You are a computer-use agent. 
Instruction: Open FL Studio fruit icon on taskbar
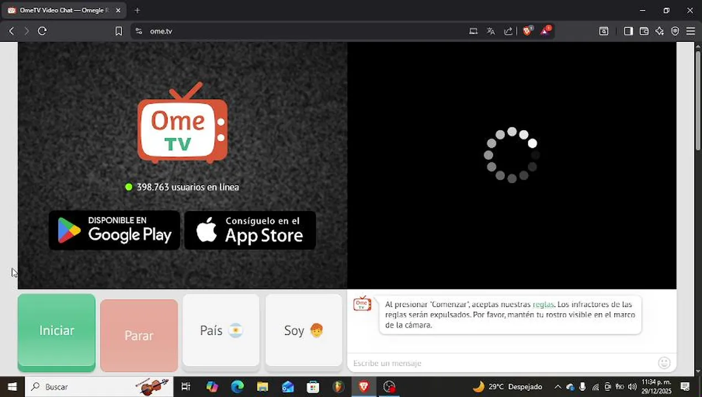[x=338, y=387]
